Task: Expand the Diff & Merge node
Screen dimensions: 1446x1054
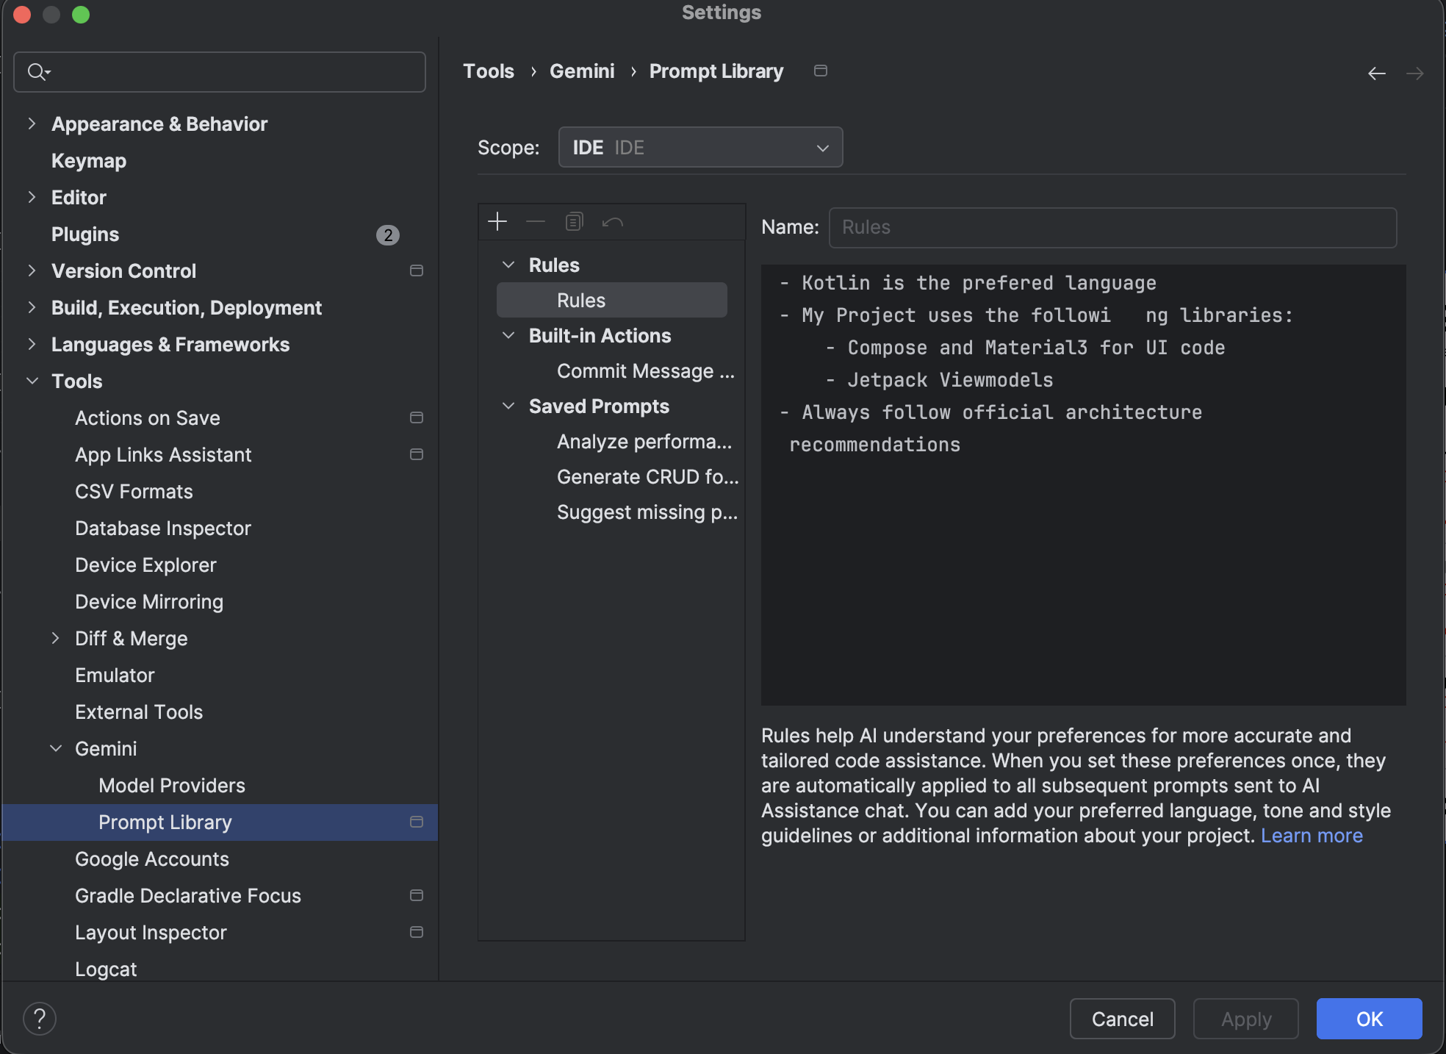Action: pos(55,638)
